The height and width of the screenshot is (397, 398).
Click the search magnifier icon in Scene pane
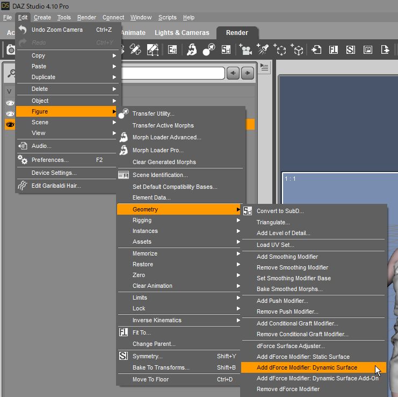click(11, 74)
